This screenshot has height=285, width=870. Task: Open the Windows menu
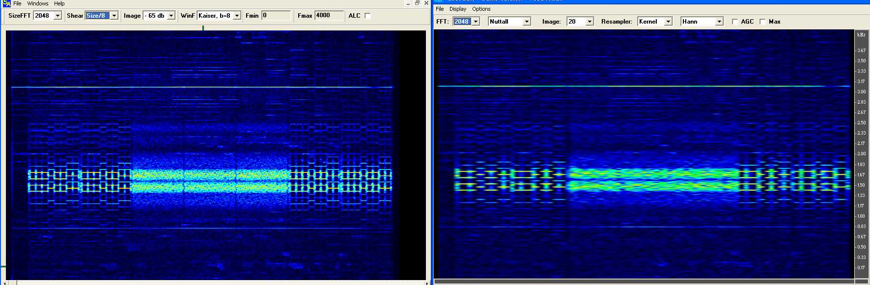click(38, 3)
